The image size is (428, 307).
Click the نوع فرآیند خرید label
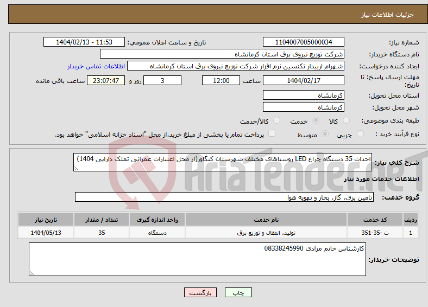click(397, 134)
